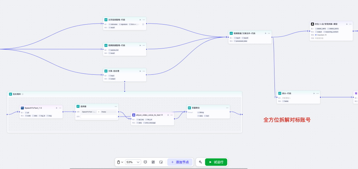
Task: Click the SpeechToText_1 plugin icon
Action: click(23, 108)
